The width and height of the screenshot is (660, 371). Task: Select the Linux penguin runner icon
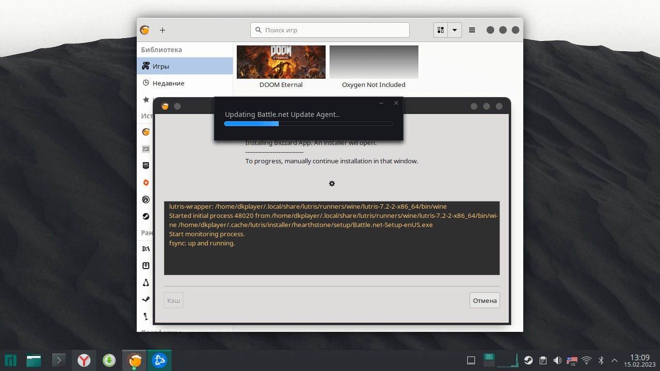tap(145, 283)
